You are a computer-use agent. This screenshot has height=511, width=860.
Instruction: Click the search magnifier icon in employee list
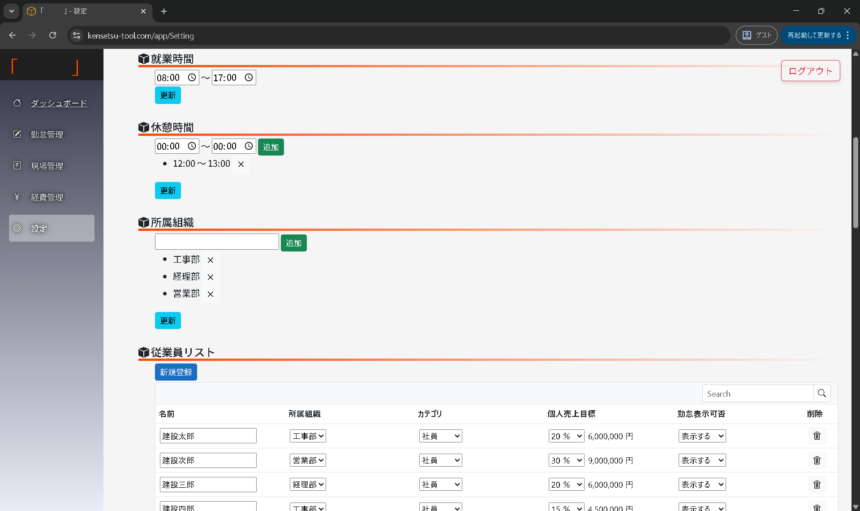click(x=821, y=394)
